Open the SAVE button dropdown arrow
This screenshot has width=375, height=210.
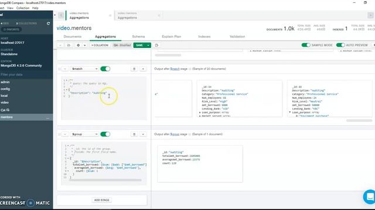148,45
